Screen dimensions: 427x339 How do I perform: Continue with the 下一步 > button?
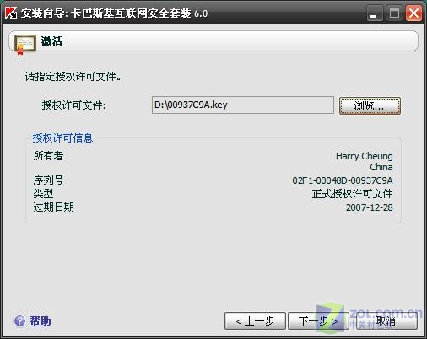pyautogui.click(x=318, y=320)
